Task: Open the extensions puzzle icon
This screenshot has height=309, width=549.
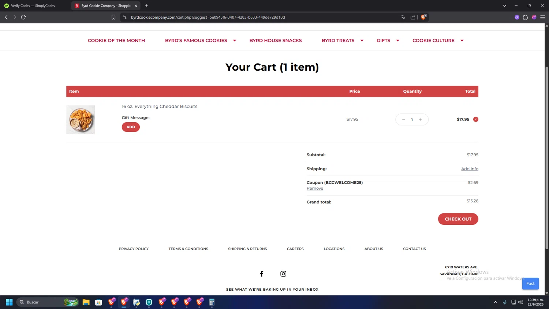Action: tap(525, 17)
